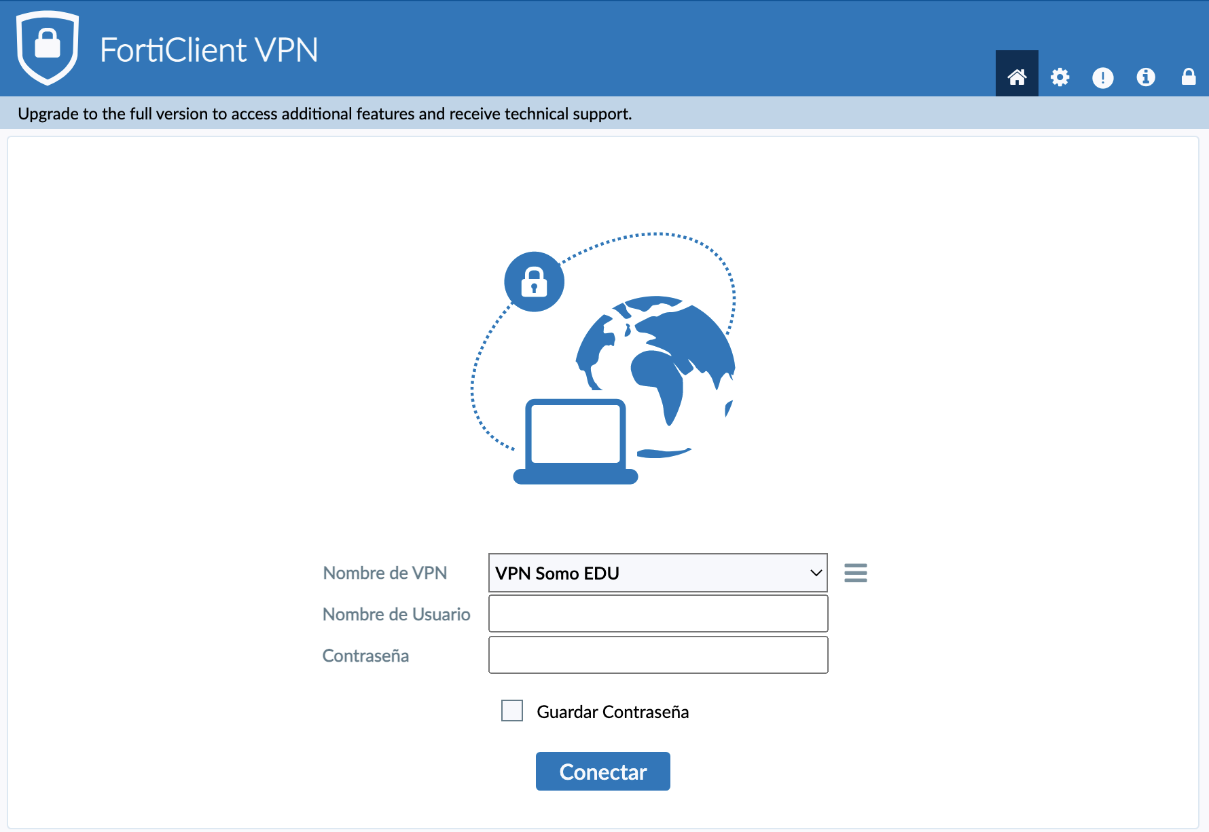Image resolution: width=1209 pixels, height=832 pixels.
Task: Open the About information icon
Action: tap(1145, 77)
